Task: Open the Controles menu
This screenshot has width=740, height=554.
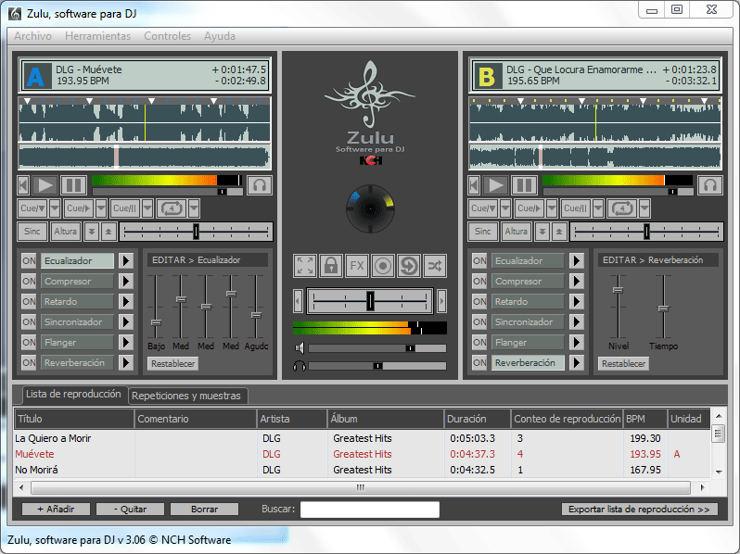Action: click(167, 36)
